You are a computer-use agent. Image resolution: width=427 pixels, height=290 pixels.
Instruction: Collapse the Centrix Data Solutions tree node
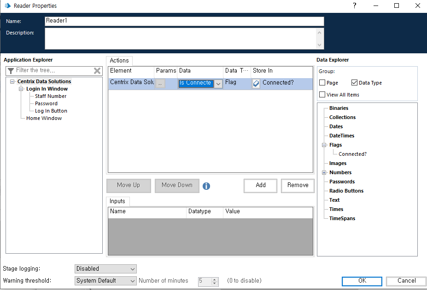(x=12, y=81)
